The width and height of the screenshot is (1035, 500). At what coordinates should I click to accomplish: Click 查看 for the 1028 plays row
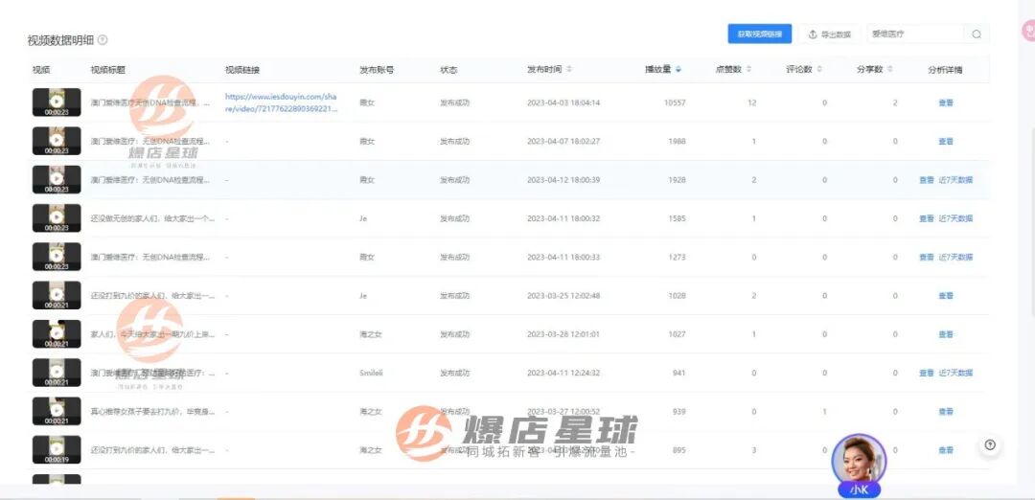click(945, 296)
